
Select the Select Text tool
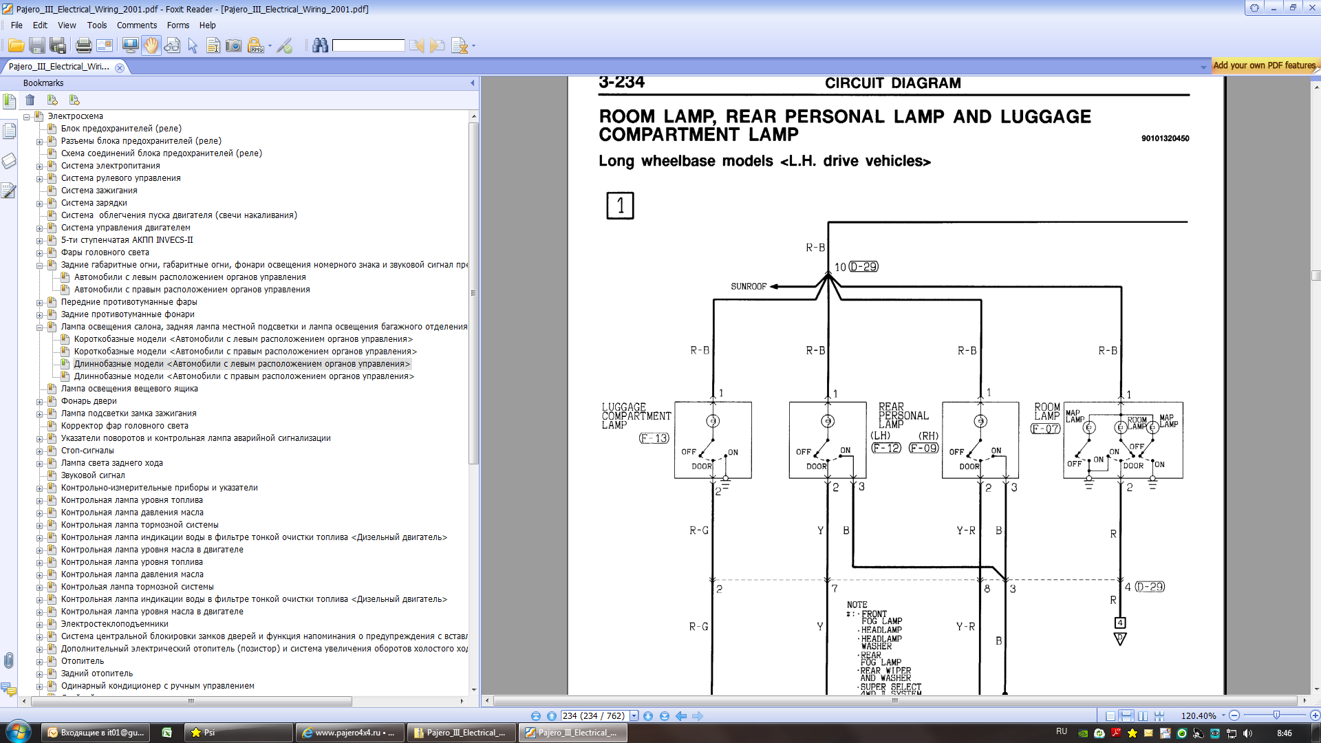pyautogui.click(x=213, y=46)
